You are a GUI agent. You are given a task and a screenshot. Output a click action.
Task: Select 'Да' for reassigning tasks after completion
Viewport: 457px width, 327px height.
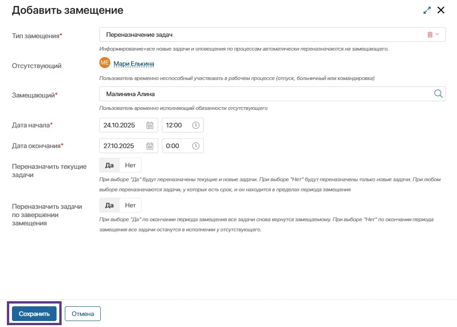pyautogui.click(x=109, y=205)
